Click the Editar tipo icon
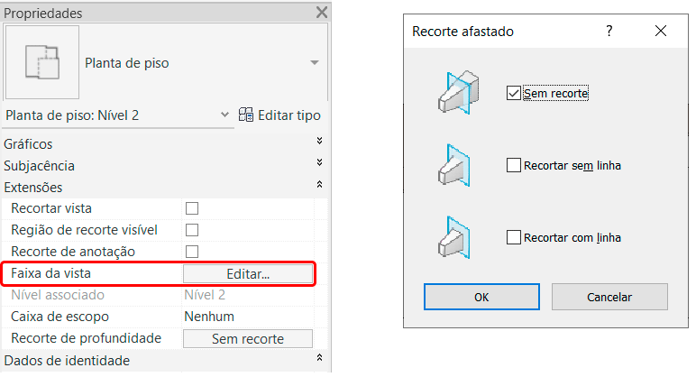This screenshot has height=377, width=696. [245, 115]
